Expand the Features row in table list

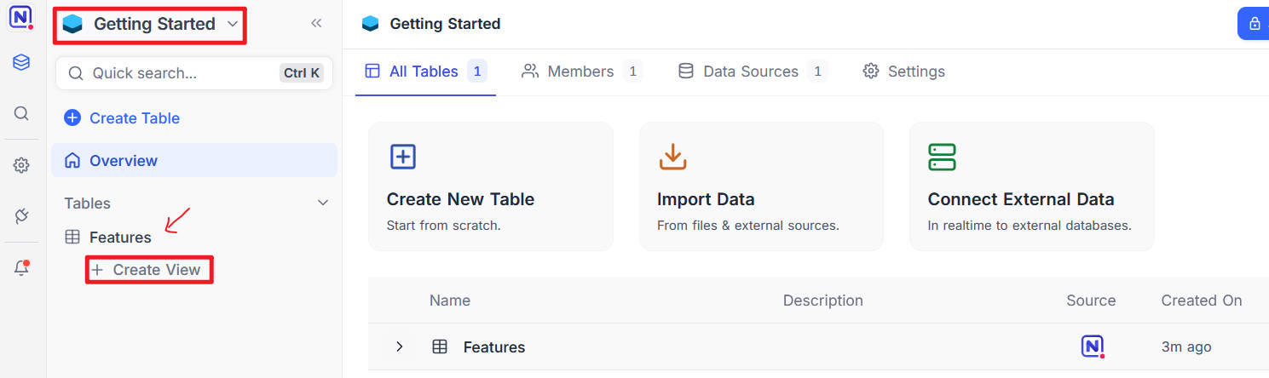pos(399,346)
